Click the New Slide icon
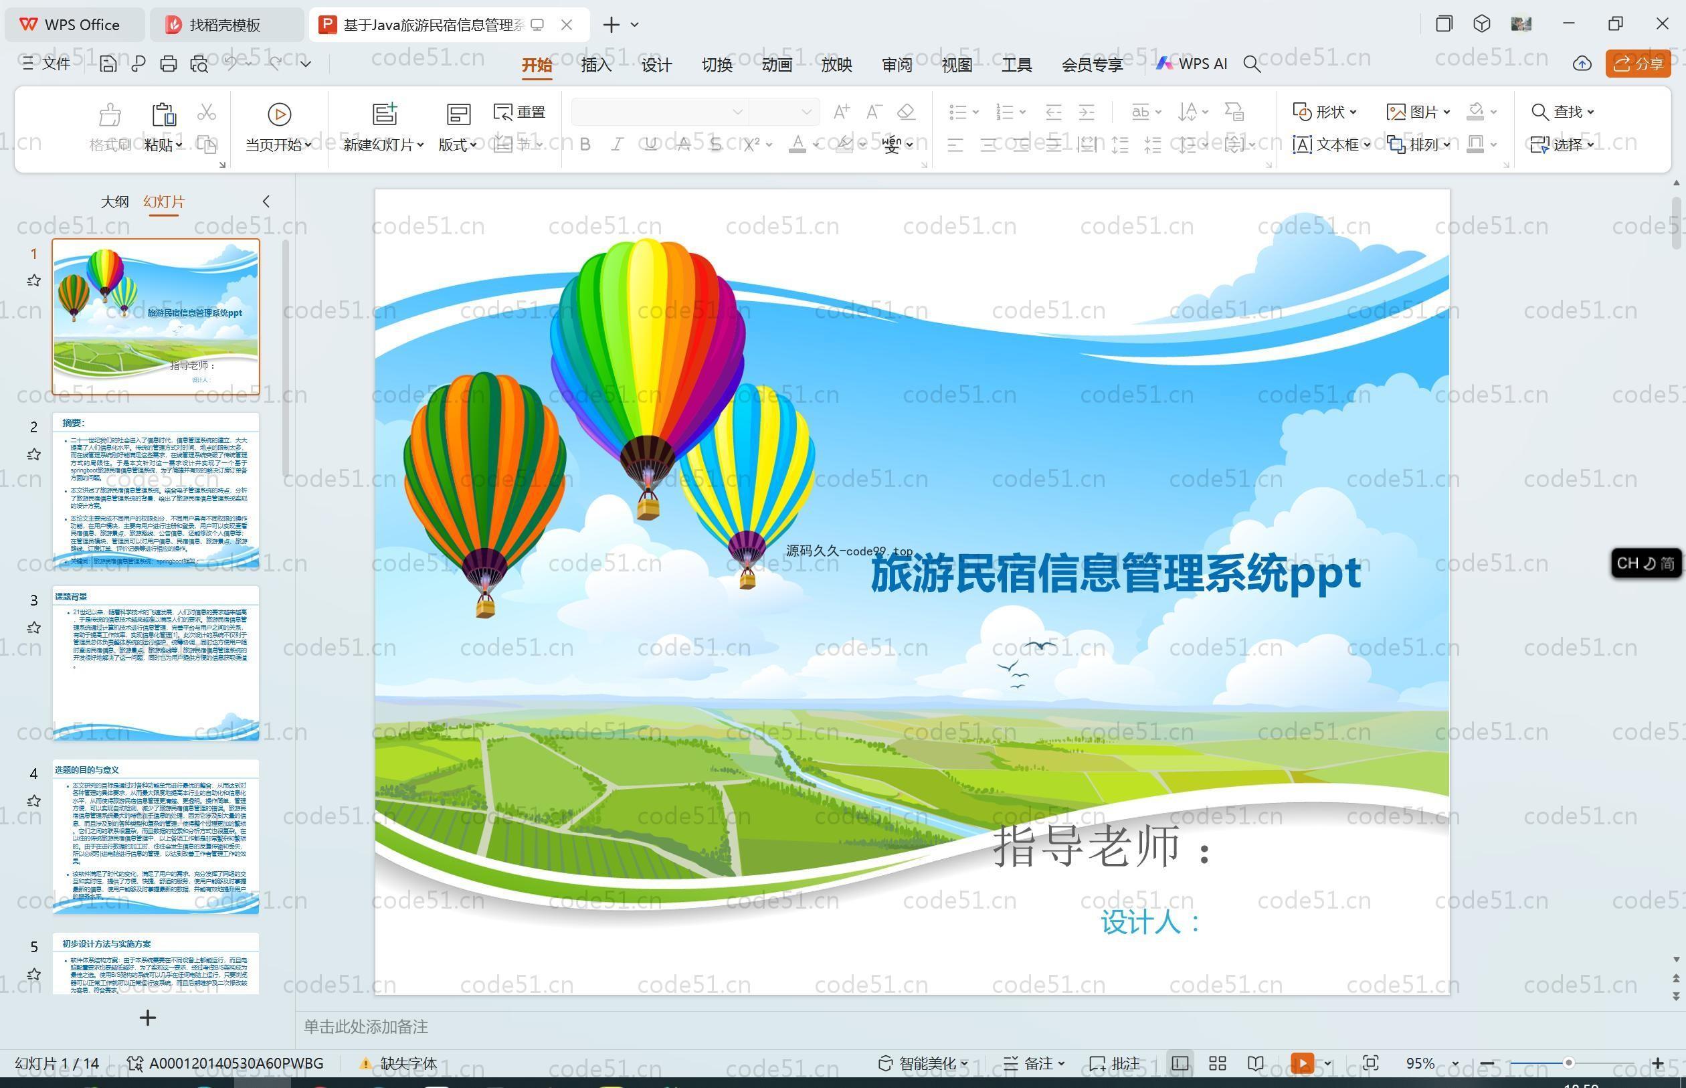Screen dimensions: 1686x1088 pyautogui.click(x=385, y=114)
